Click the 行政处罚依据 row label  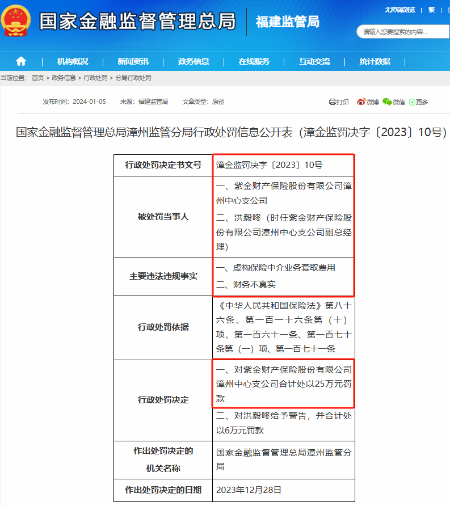click(163, 327)
